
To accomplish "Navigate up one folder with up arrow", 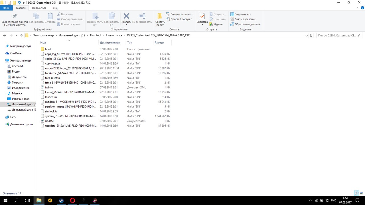I will 21,36.
